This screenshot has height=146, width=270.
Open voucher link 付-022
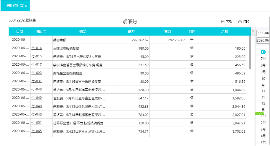[37, 73]
